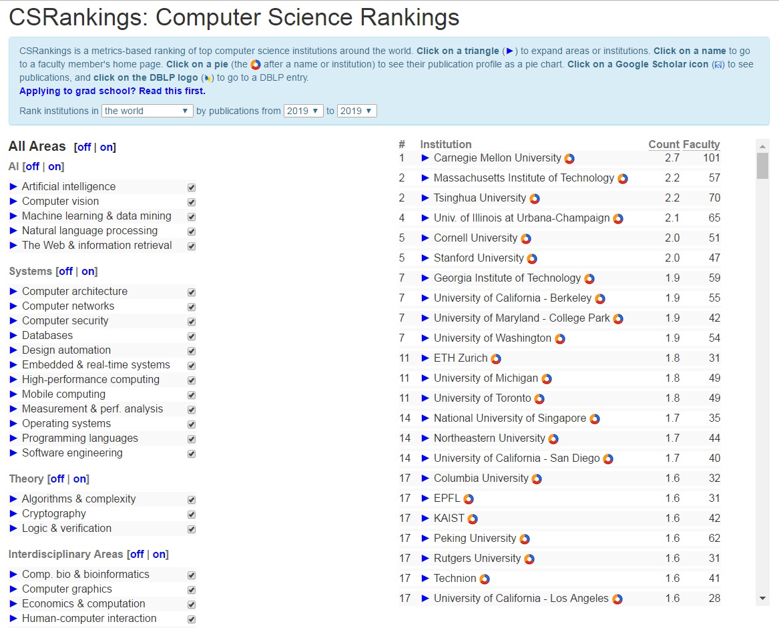View UC Berkeley publication pie icon
Screen dimensions: 779x628
pos(600,298)
